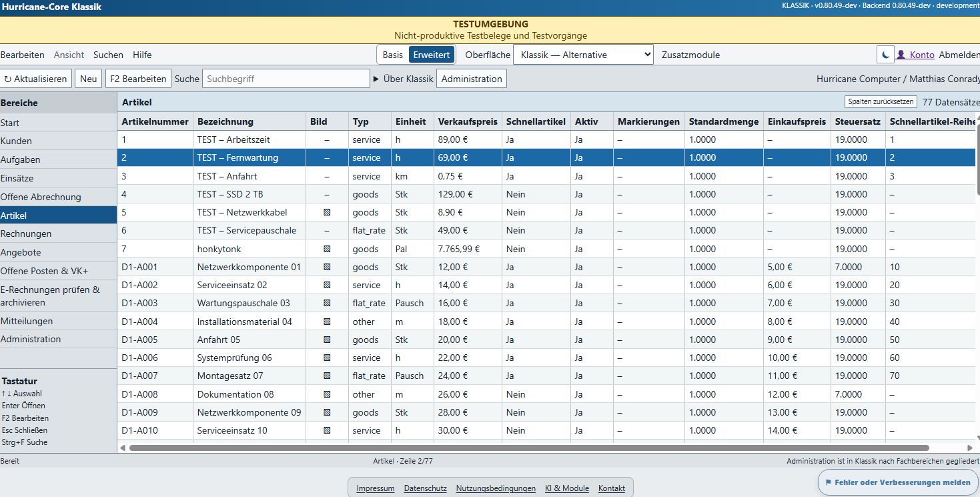Viewport: 980px width, 497px height.
Task: Click the horizontal scrollbar's right arrow
Action: coord(970,448)
